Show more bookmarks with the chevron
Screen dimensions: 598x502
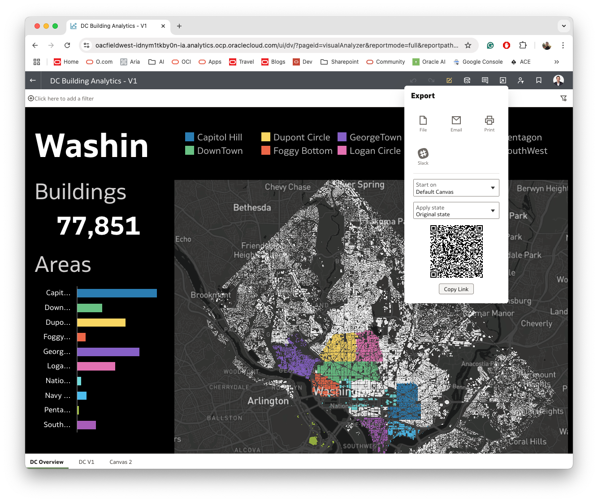pos(557,62)
